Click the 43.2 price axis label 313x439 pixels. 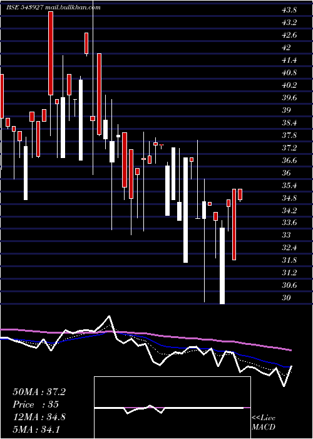tap(289, 23)
